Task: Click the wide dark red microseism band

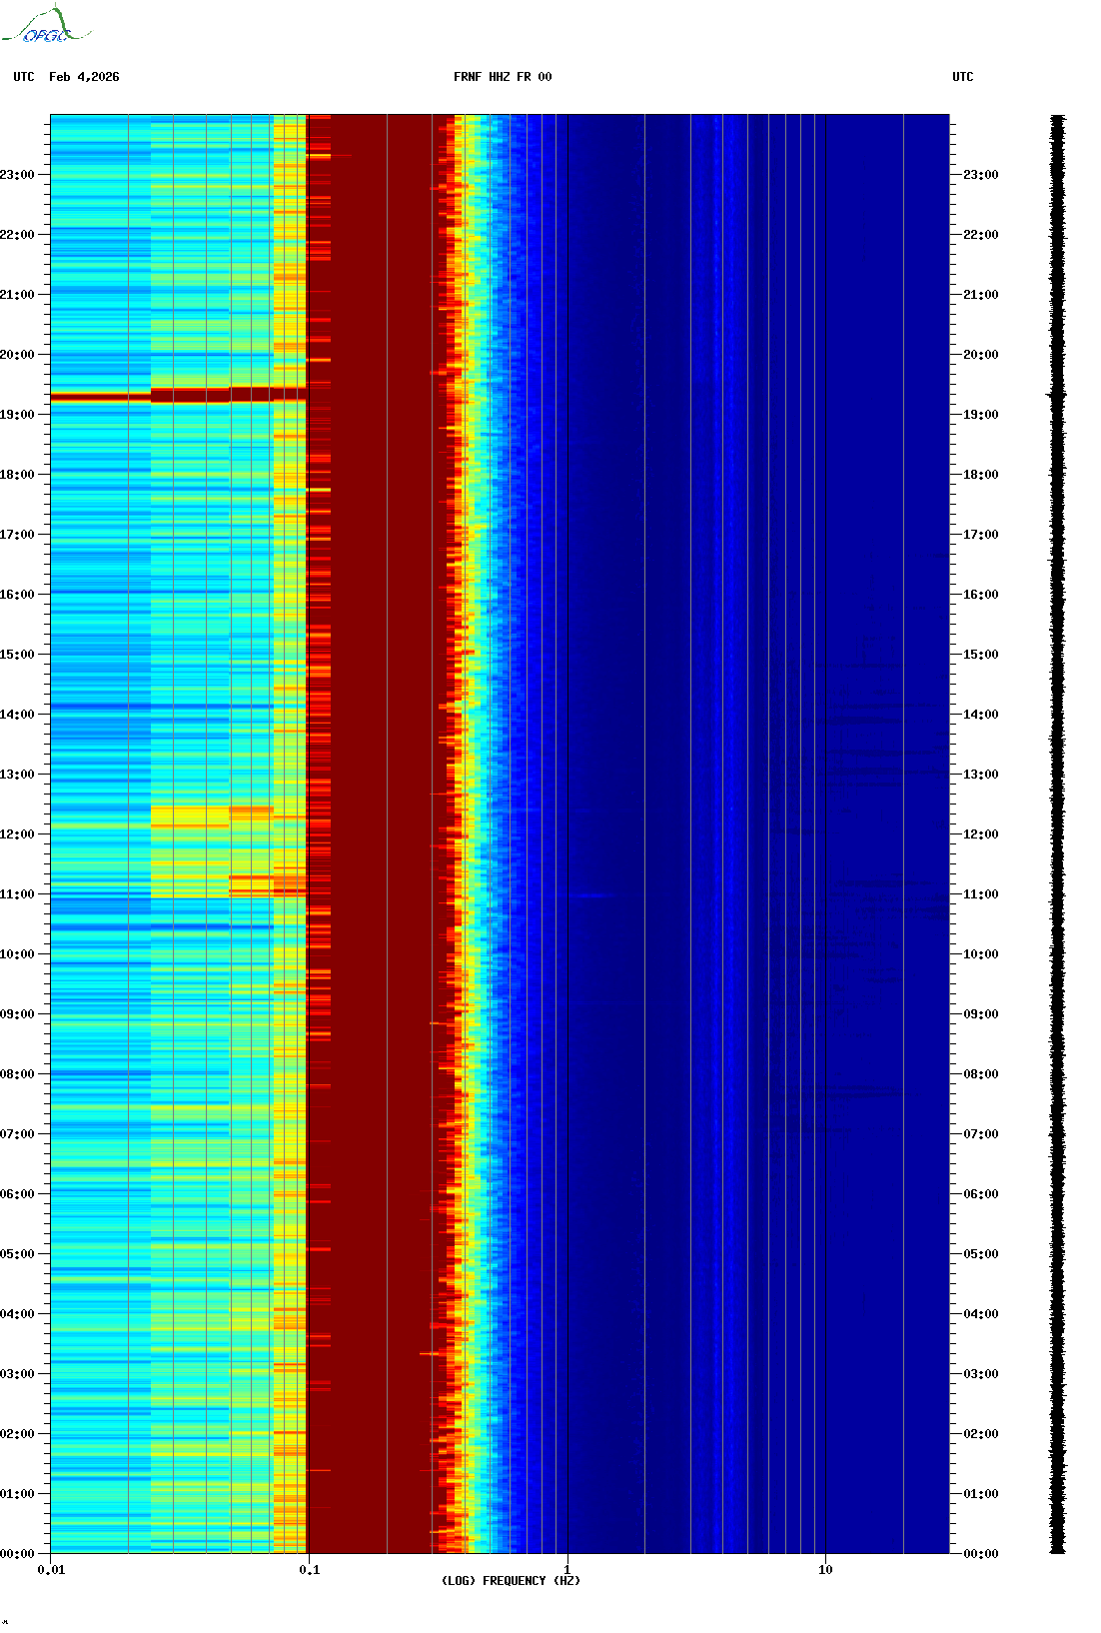Action: coord(370,833)
